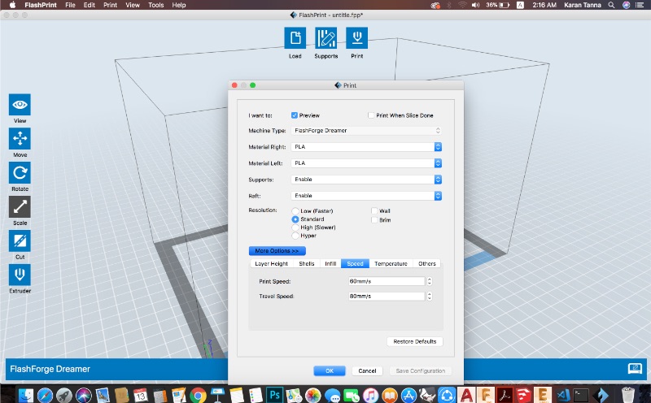Open Terminal from the dock
The width and height of the screenshot is (651, 403).
581,395
